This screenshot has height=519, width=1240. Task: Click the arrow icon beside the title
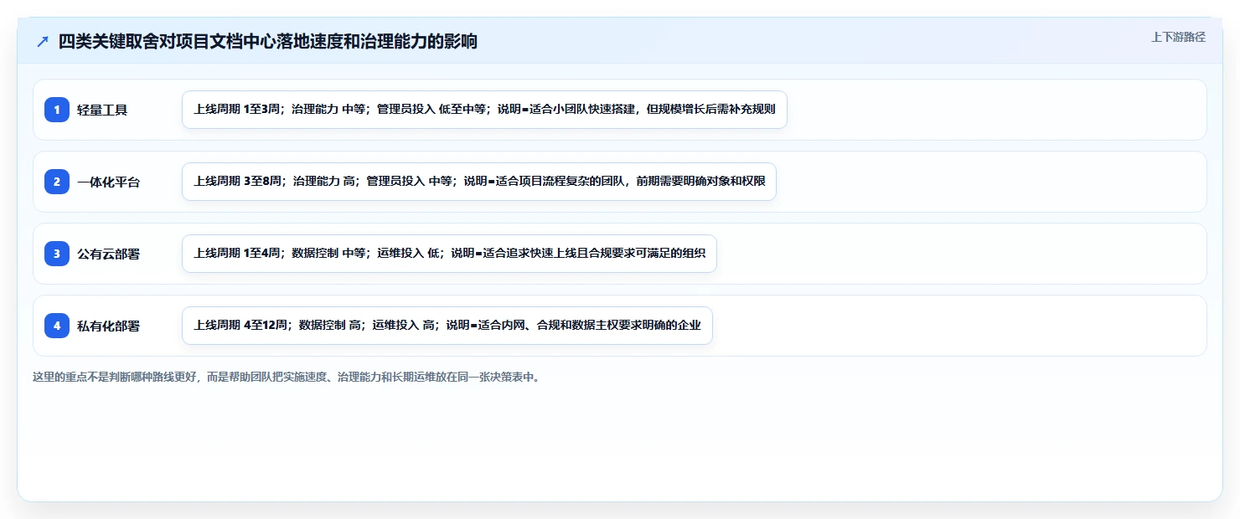(x=43, y=42)
